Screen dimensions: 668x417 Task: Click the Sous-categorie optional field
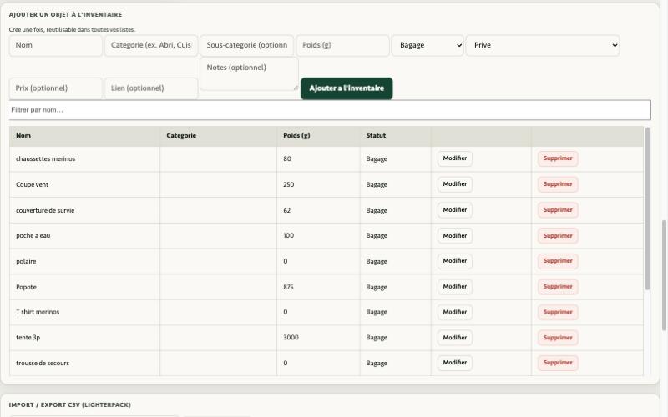pos(246,46)
